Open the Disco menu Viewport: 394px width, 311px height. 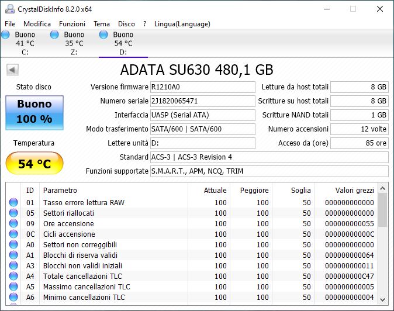point(126,24)
